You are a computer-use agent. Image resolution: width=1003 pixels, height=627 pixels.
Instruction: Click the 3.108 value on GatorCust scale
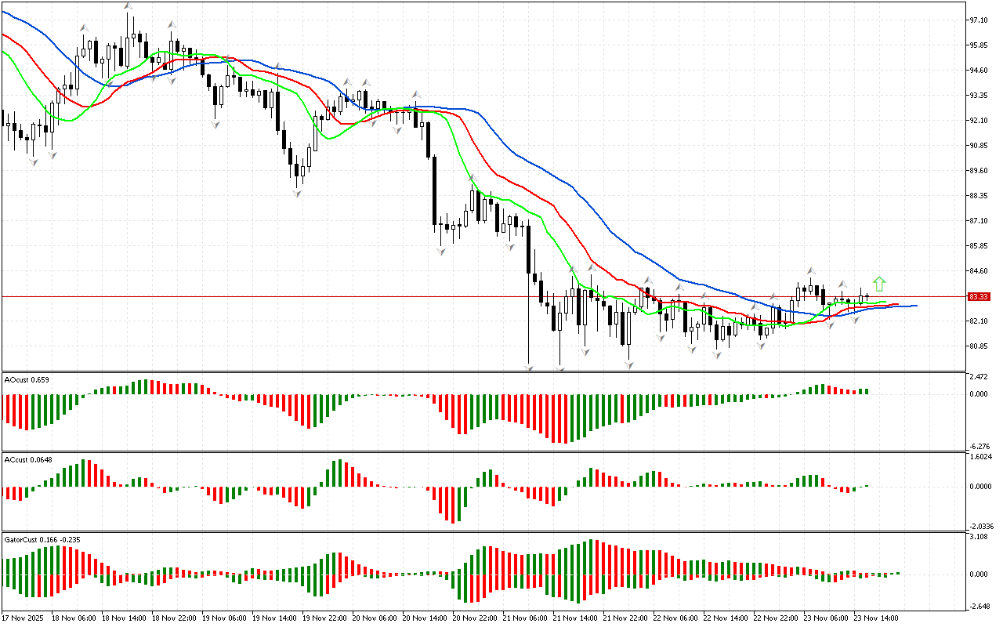pos(980,537)
